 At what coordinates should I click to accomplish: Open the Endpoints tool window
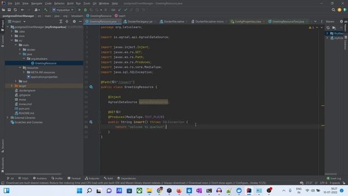pos(92,178)
